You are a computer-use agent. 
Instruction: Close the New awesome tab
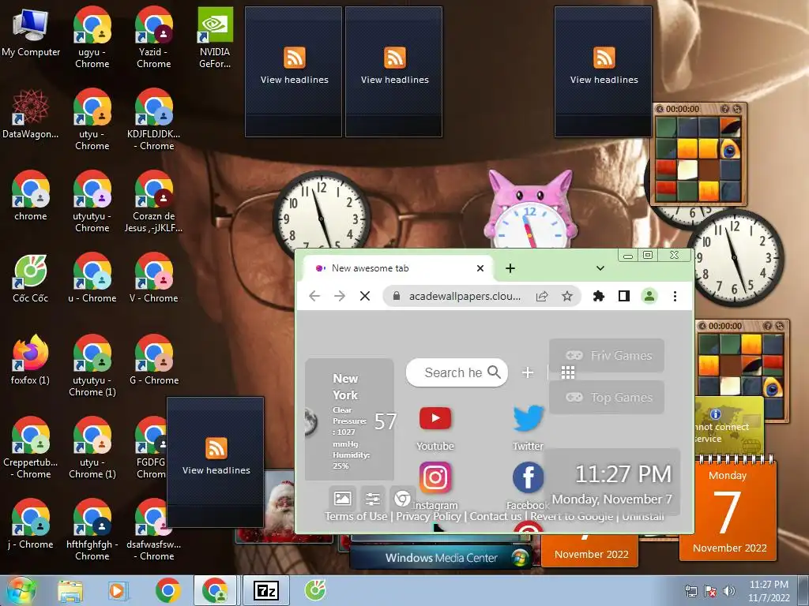point(480,268)
